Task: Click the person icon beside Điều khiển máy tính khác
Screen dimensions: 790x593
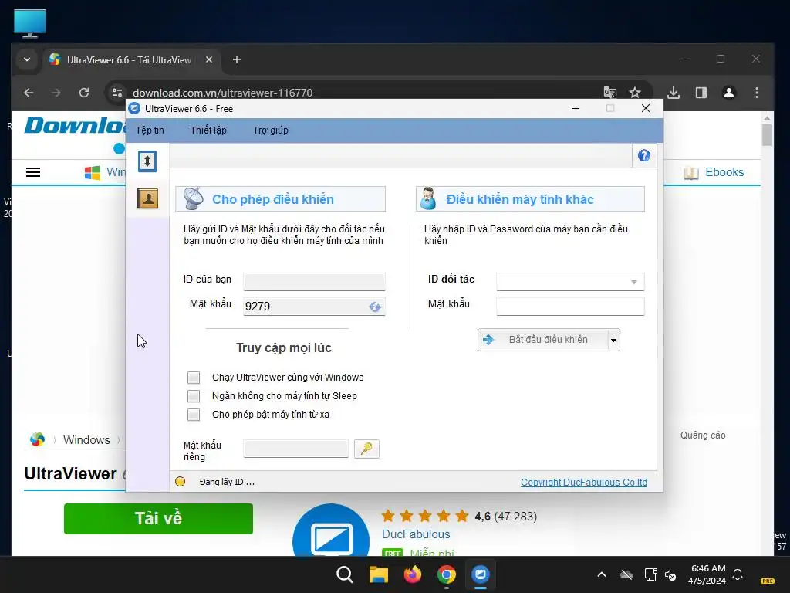Action: (428, 198)
